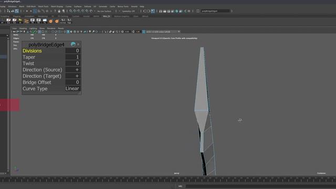Toggle the green grid icon in the panel toolbar
This screenshot has width=336, height=189.
coord(34,31)
